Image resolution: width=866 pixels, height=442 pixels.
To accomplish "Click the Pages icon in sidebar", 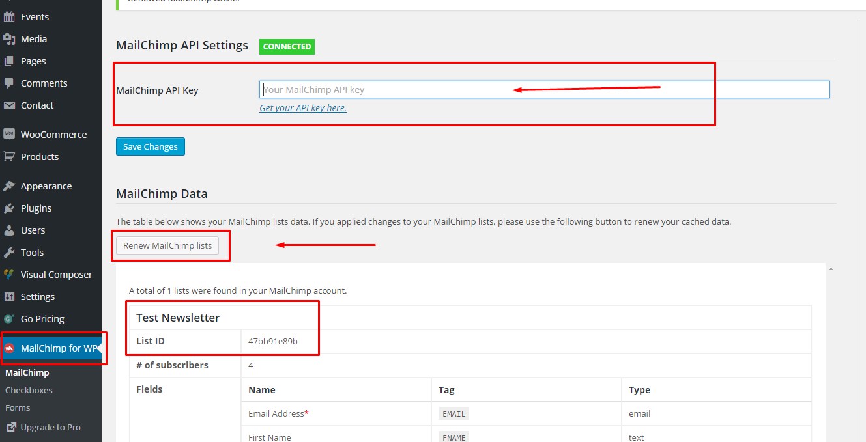I will point(9,61).
